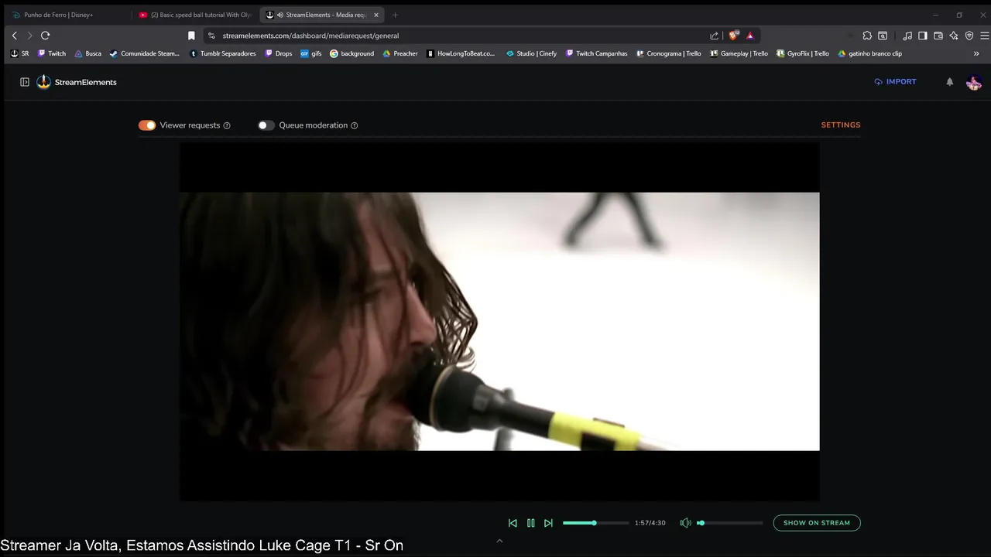Open the Studio | Cinefy bookmark
This screenshot has width=991, height=557.
[x=531, y=53]
